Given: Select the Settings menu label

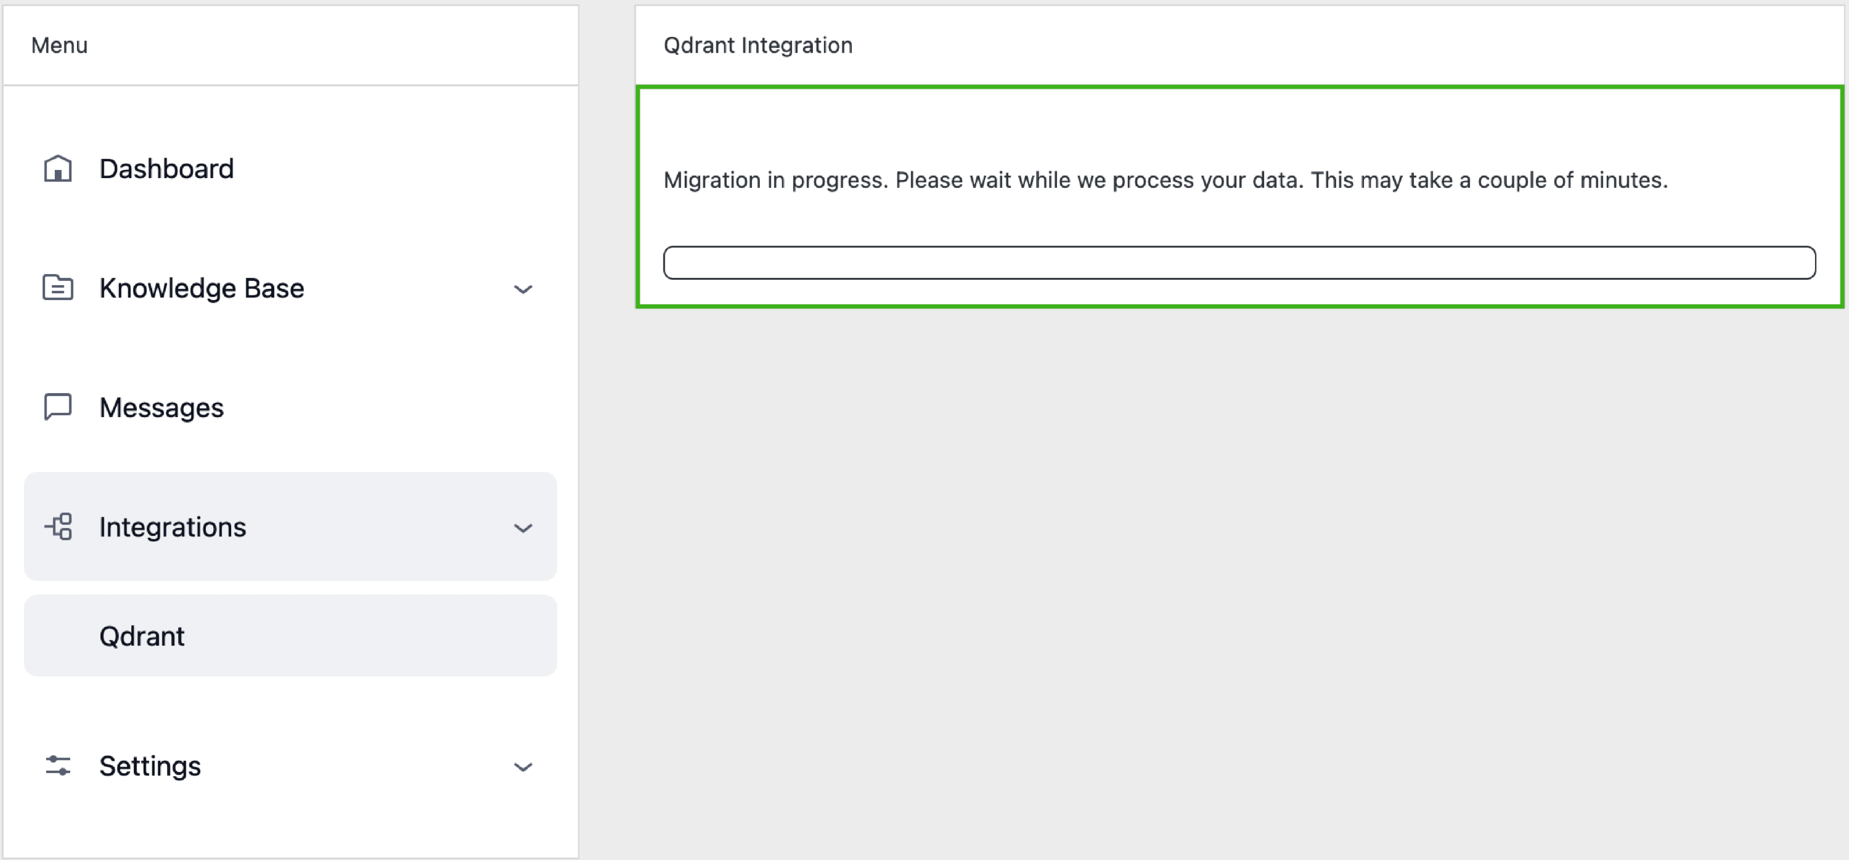Looking at the screenshot, I should [x=150, y=765].
